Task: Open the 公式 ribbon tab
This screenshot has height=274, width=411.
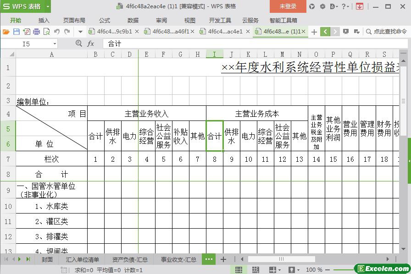Action: (x=105, y=20)
